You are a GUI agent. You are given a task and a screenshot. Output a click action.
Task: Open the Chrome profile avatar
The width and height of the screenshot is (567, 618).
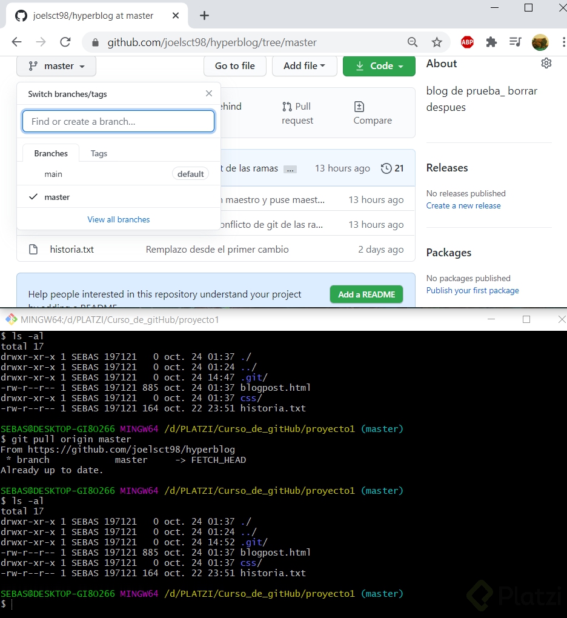pyautogui.click(x=540, y=42)
